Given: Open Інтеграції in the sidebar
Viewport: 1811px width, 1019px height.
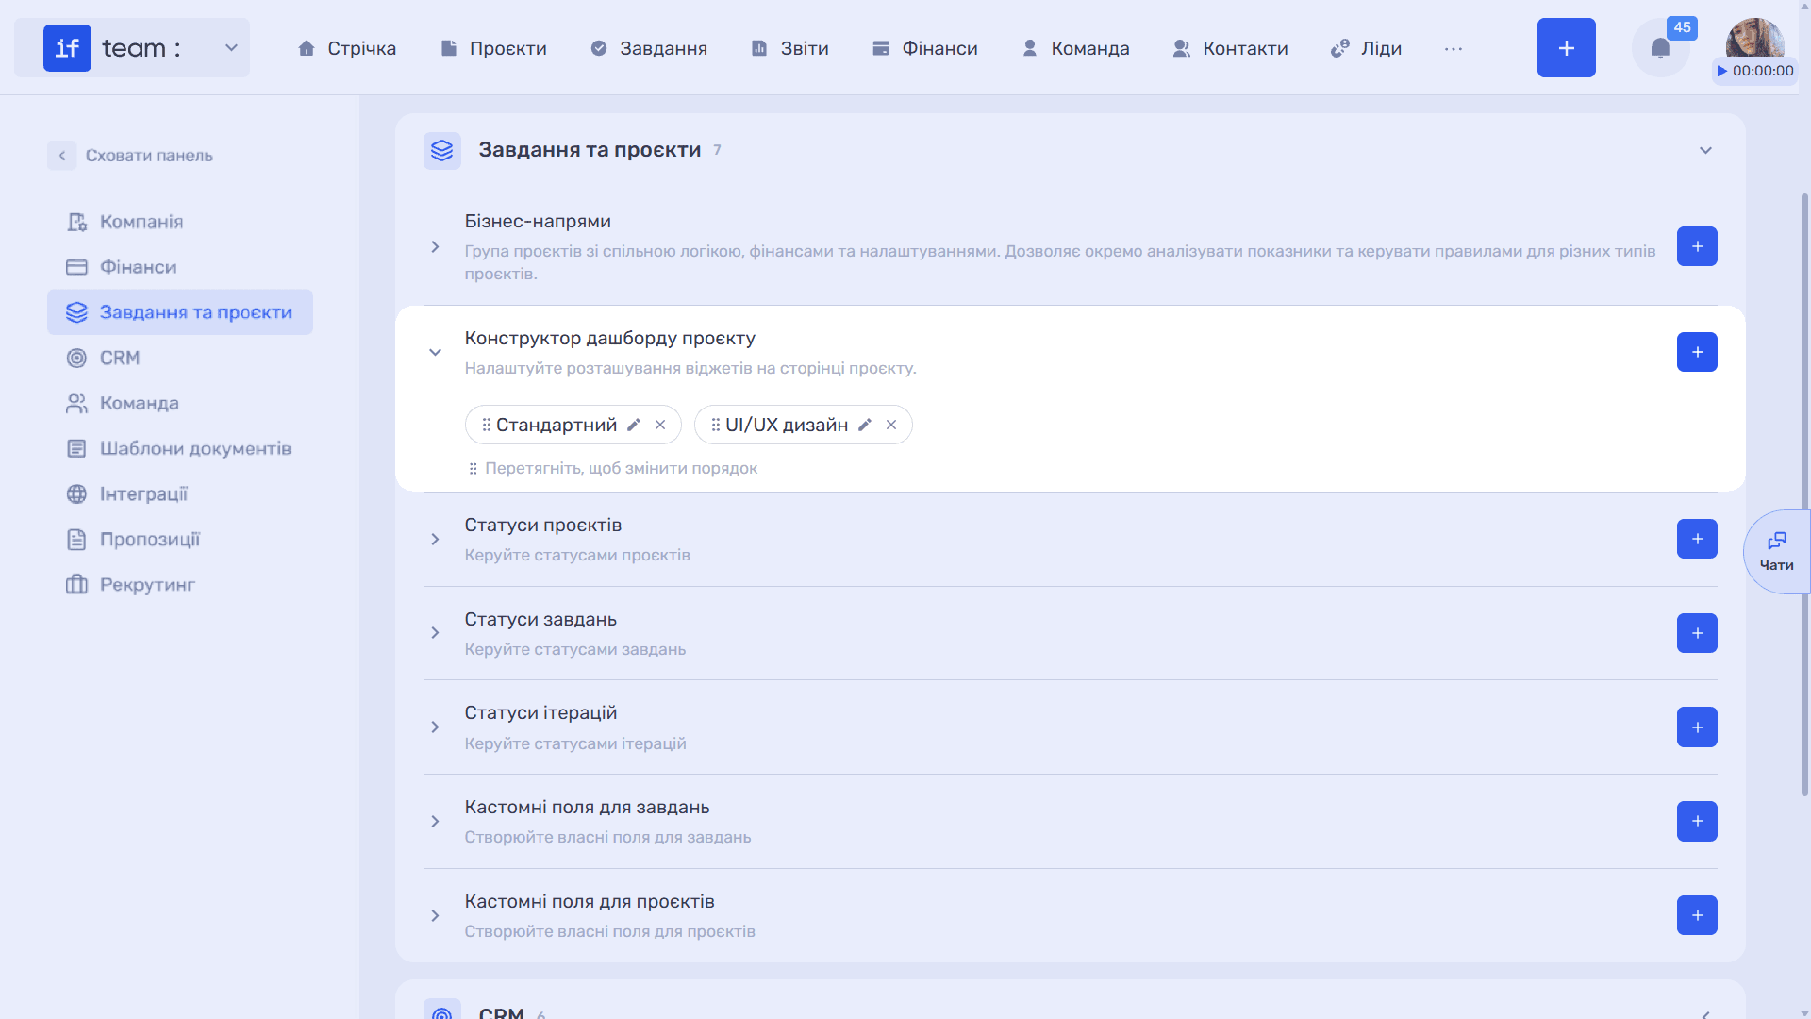Looking at the screenshot, I should pyautogui.click(x=179, y=493).
